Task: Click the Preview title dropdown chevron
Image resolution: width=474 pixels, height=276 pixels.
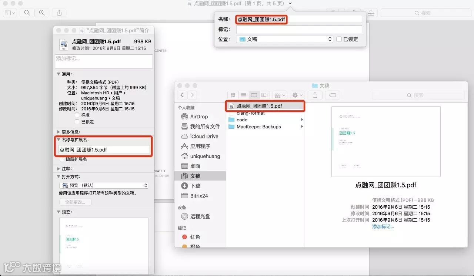Action: (290, 3)
